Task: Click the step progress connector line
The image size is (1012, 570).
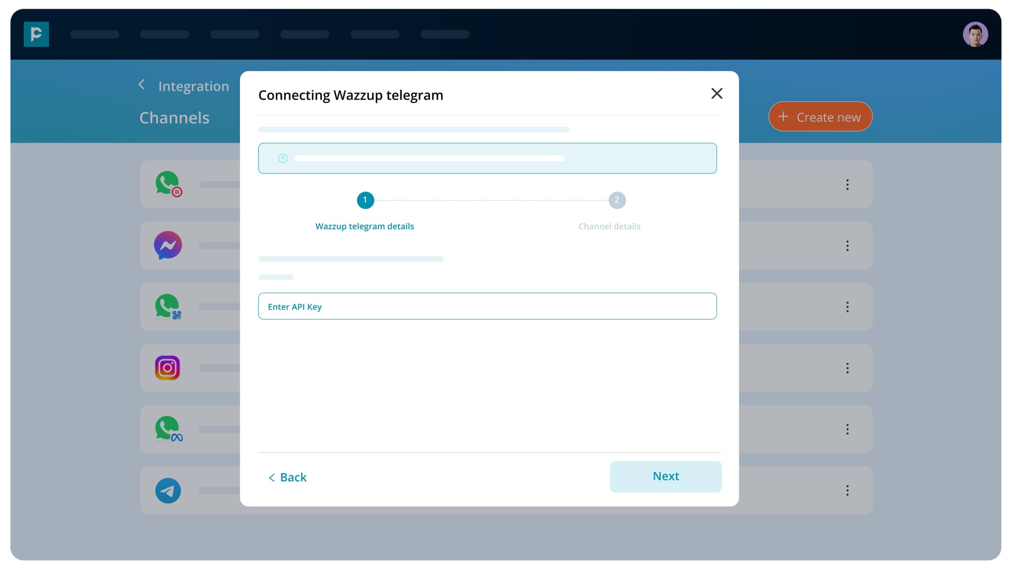Action: click(x=491, y=200)
